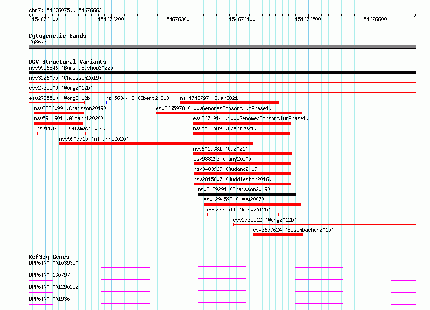
Task: Click DPP6|NM_001936 transcript label
Action: coord(49,299)
